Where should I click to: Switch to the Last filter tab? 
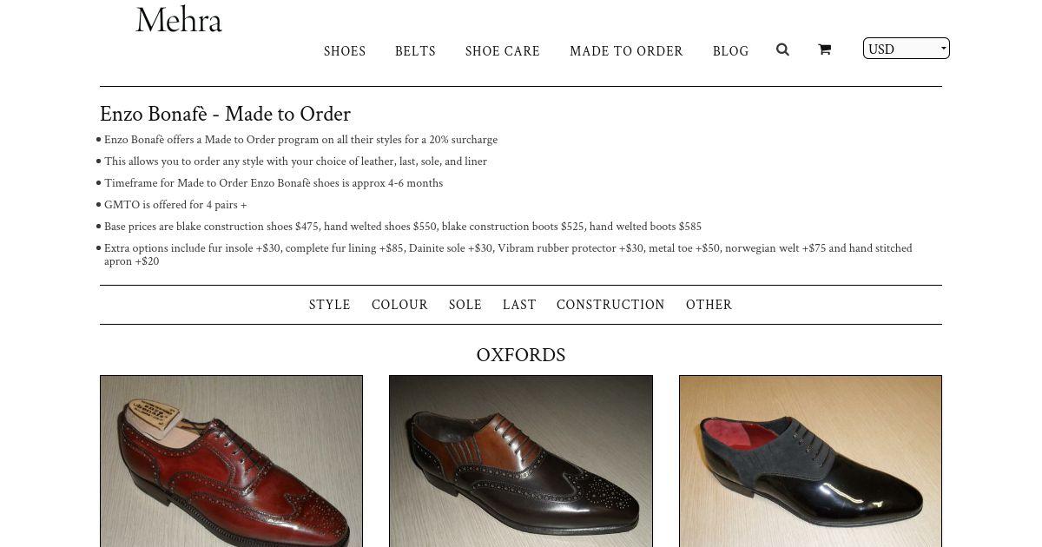coord(519,305)
